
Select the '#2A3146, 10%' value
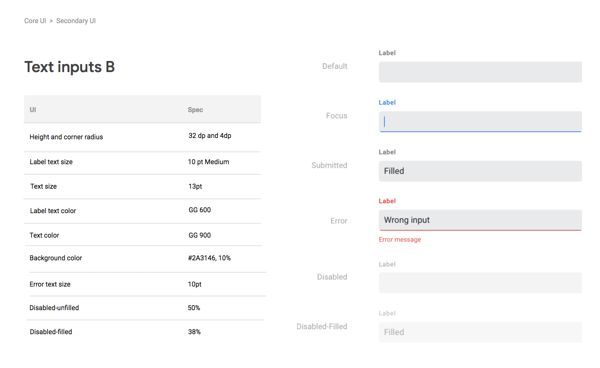(209, 258)
